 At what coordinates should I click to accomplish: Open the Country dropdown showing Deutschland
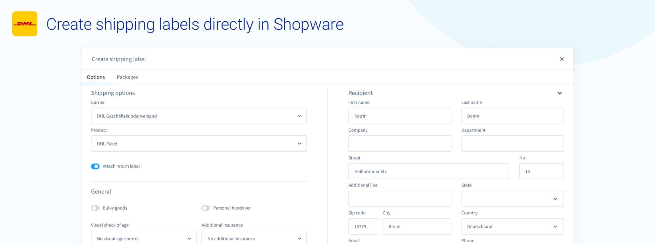[512, 226]
